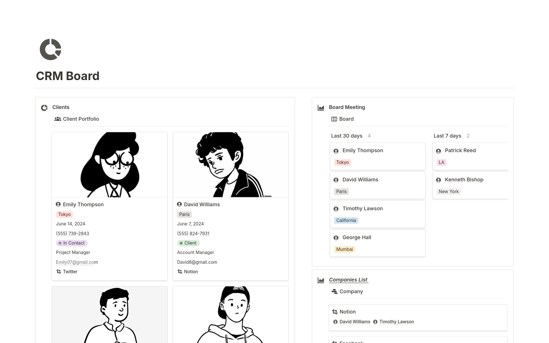Click the green Client status tag
Screen dimensions: 549x343
tap(188, 243)
